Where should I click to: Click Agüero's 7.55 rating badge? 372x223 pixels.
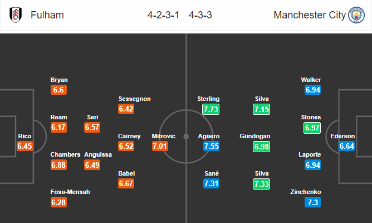pos(211,146)
